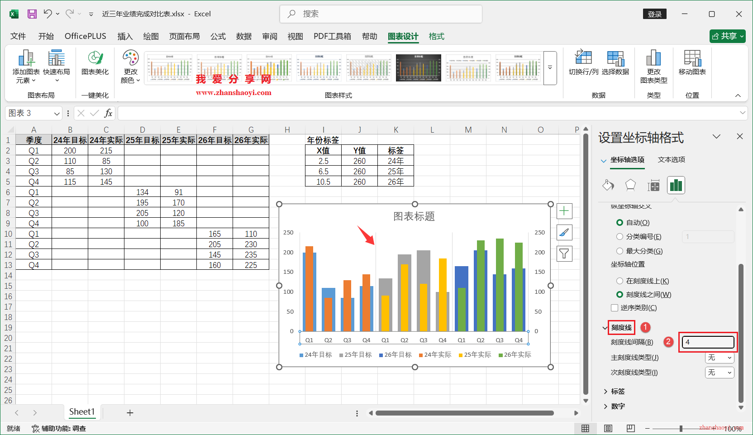Expand chart styles gallery more arrow
Screen dimensions: 753x435
550,68
